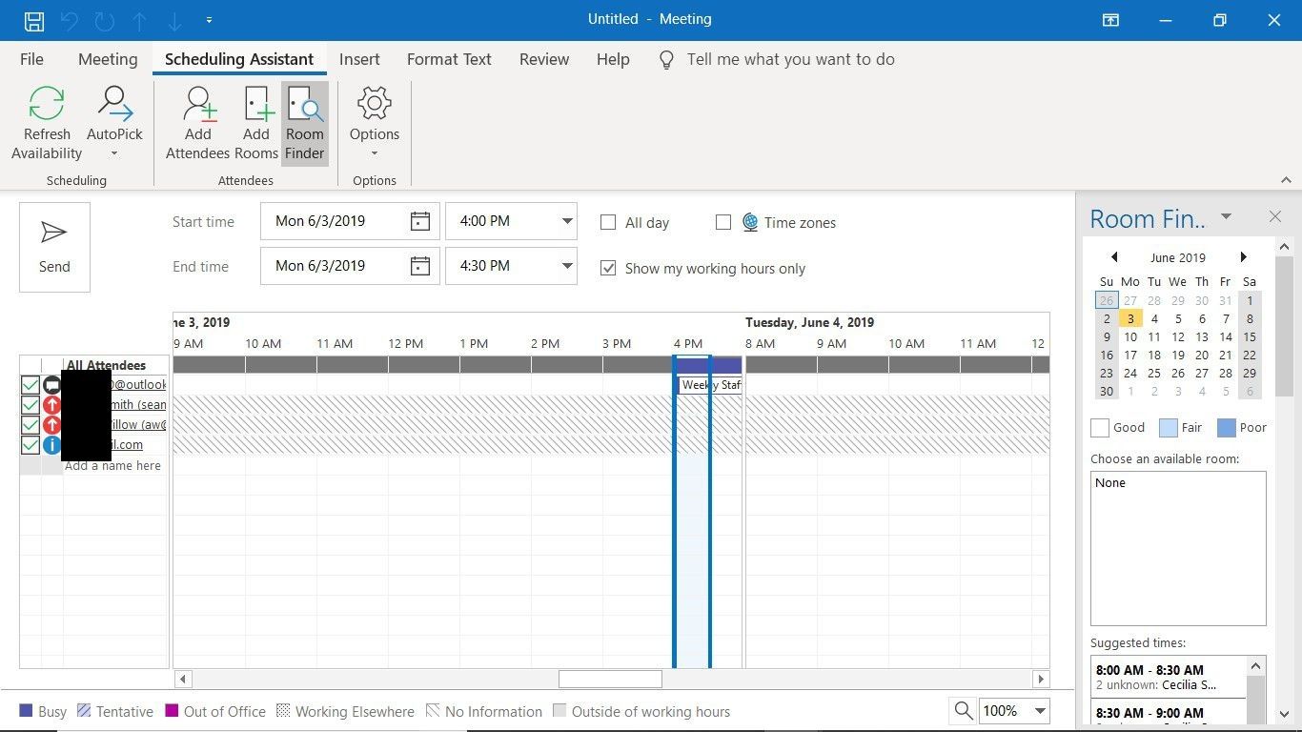Click the horizontal timeline scrollbar thumb

click(x=610, y=680)
